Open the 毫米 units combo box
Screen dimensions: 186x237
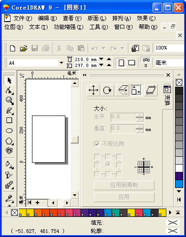coord(170,63)
